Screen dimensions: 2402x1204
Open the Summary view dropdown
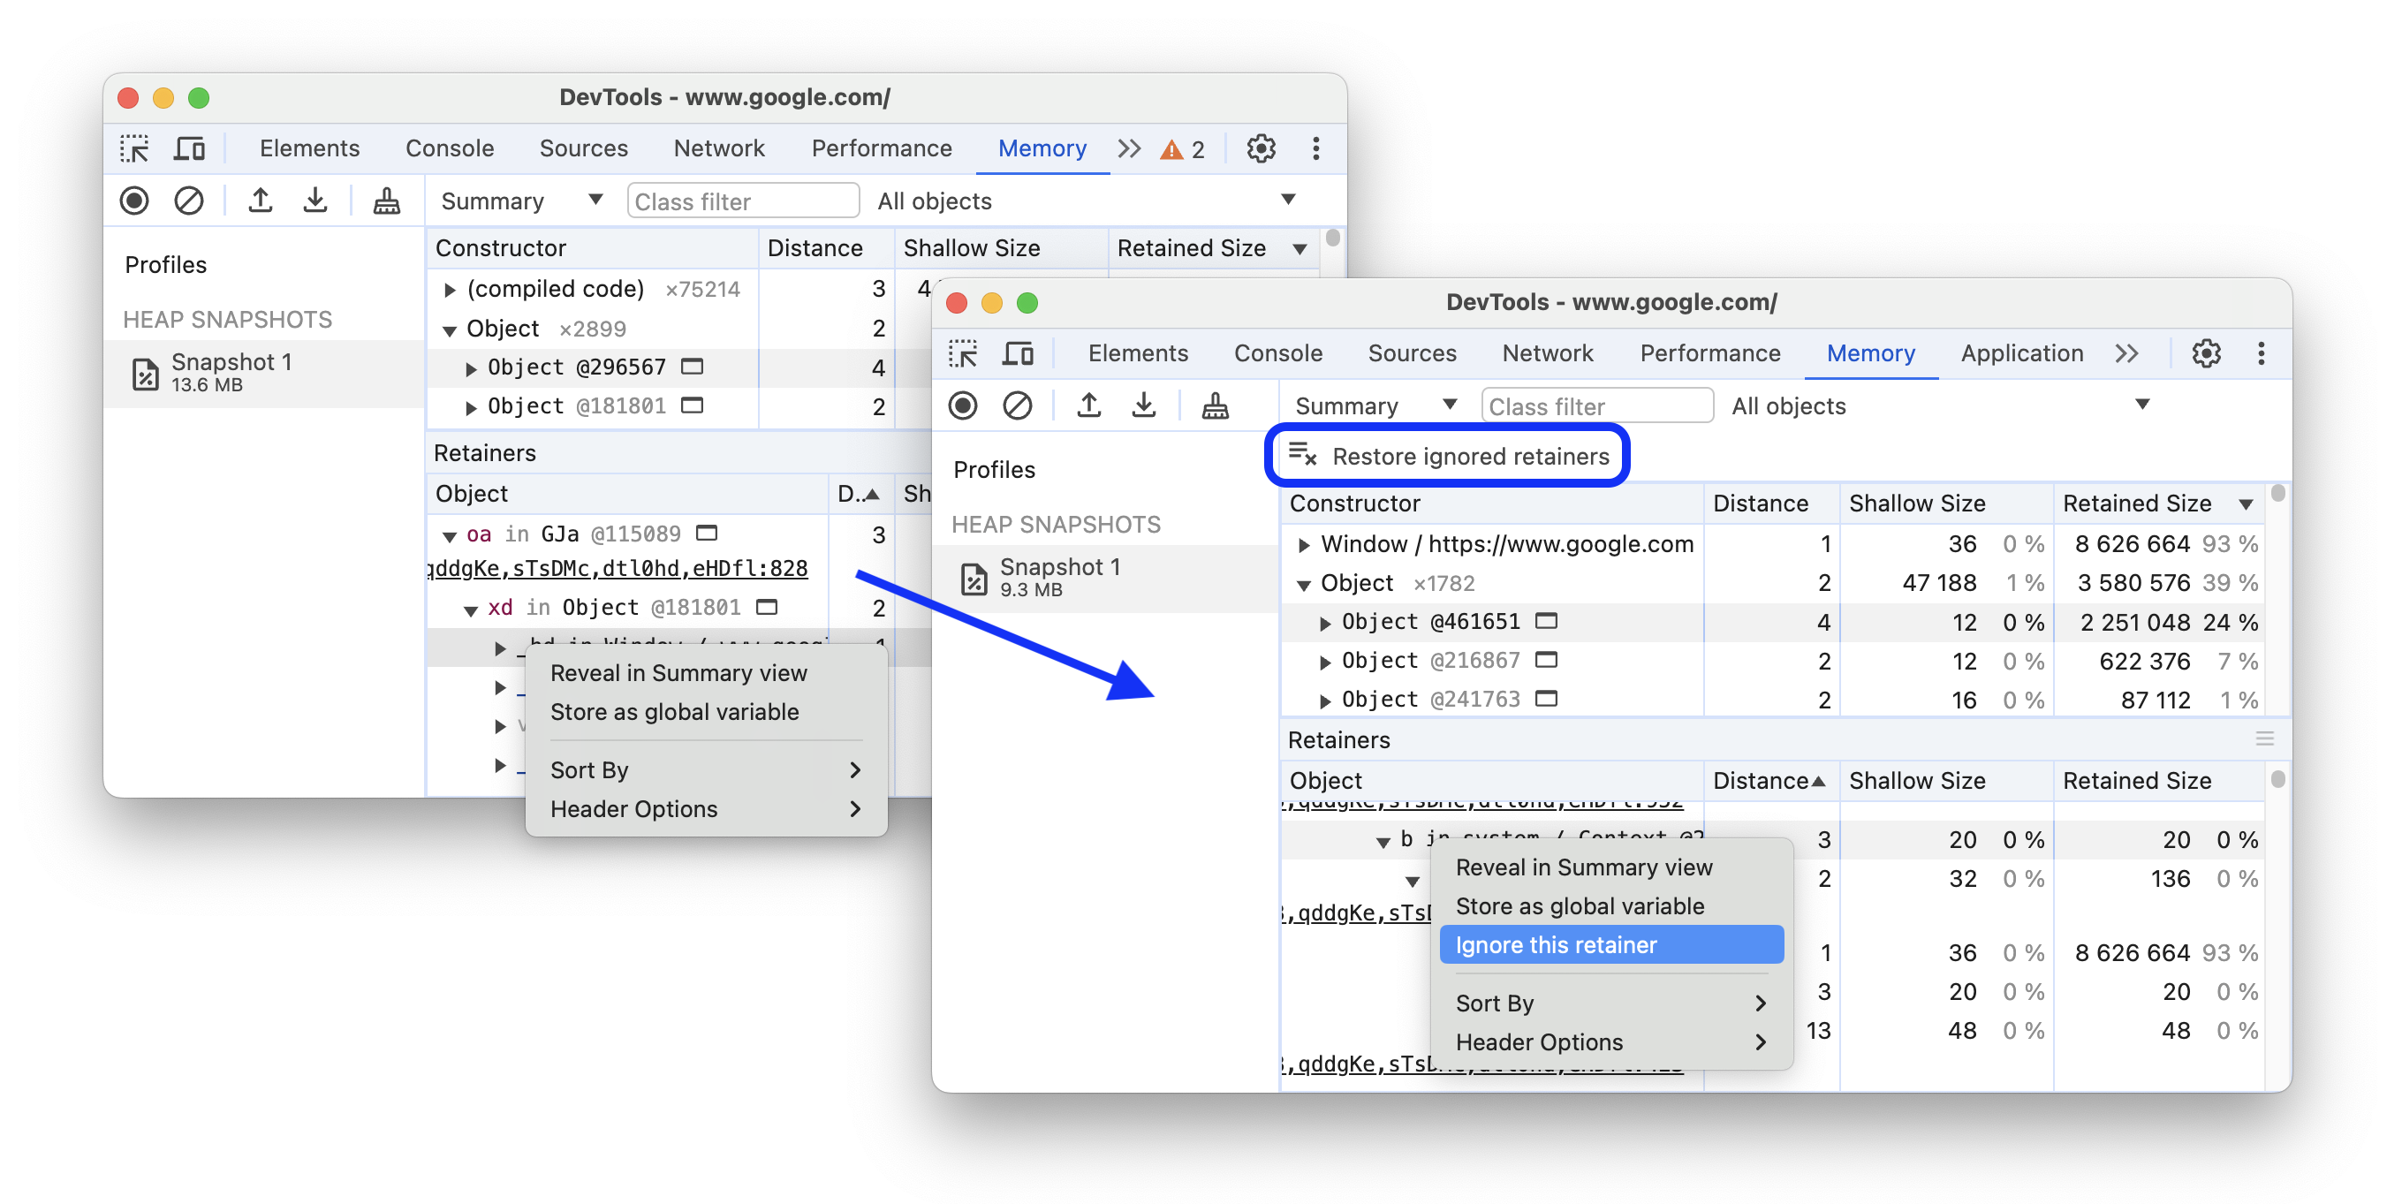click(x=1373, y=405)
